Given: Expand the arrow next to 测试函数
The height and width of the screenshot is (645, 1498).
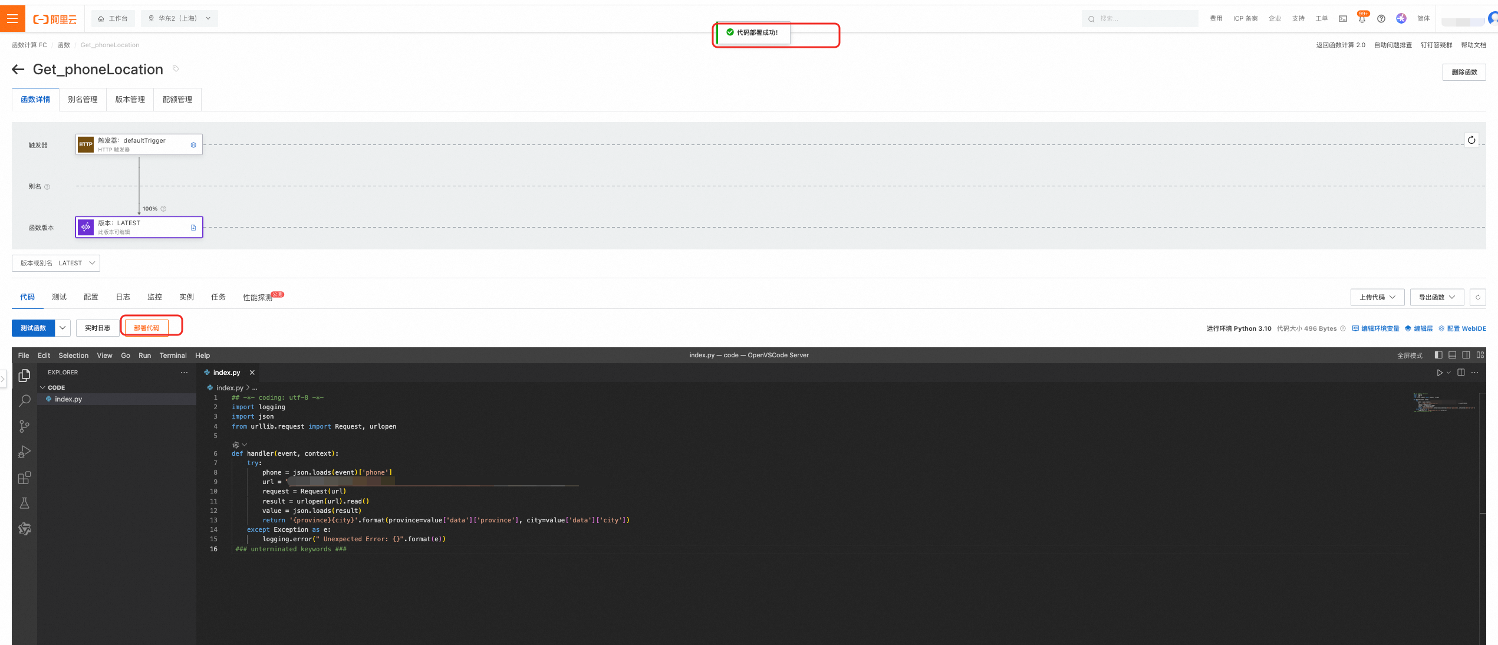Looking at the screenshot, I should (x=62, y=328).
